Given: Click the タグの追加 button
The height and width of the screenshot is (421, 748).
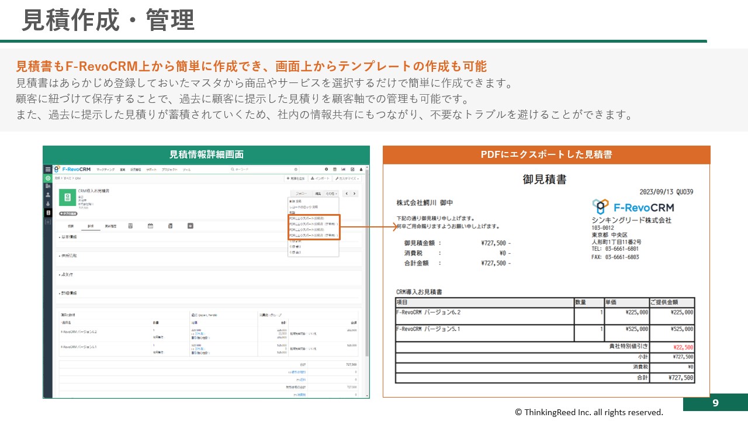Looking at the screenshot, I should [x=68, y=213].
